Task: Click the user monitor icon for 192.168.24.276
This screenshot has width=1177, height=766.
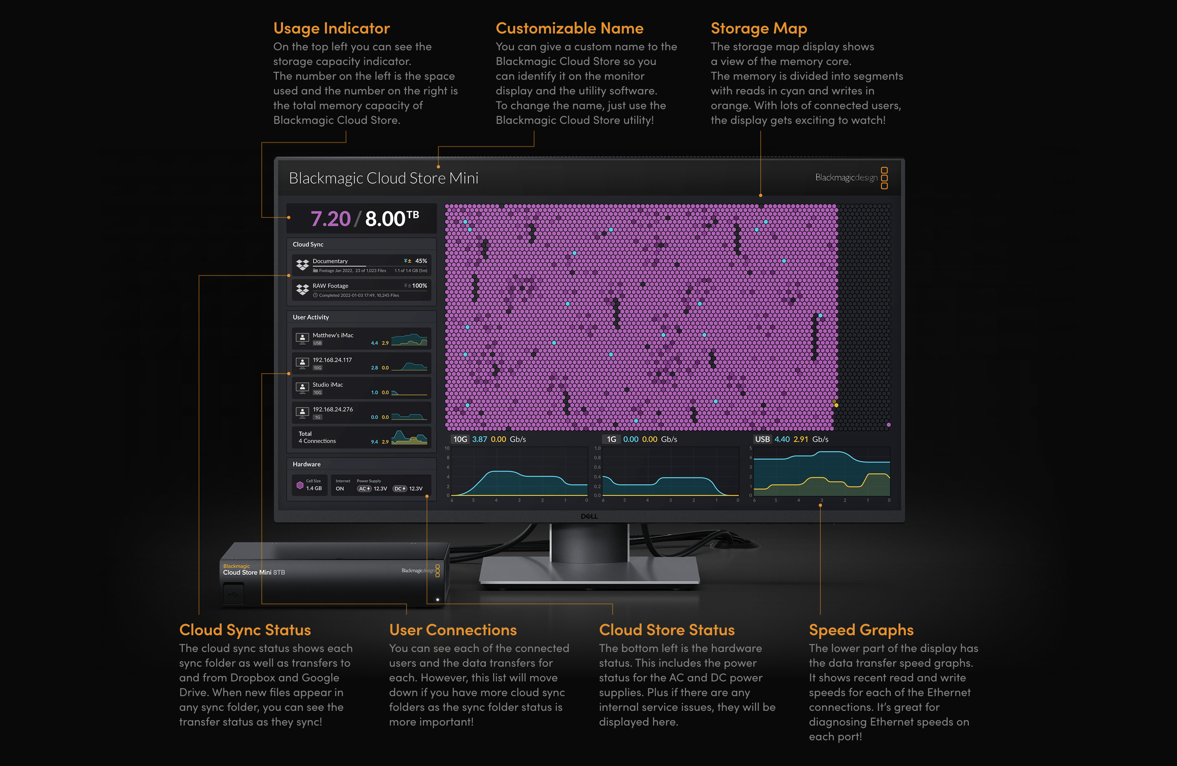Action: tap(302, 413)
